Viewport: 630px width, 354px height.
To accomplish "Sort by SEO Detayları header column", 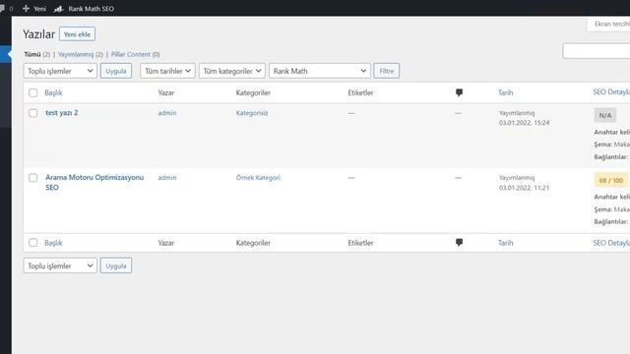I will [611, 92].
